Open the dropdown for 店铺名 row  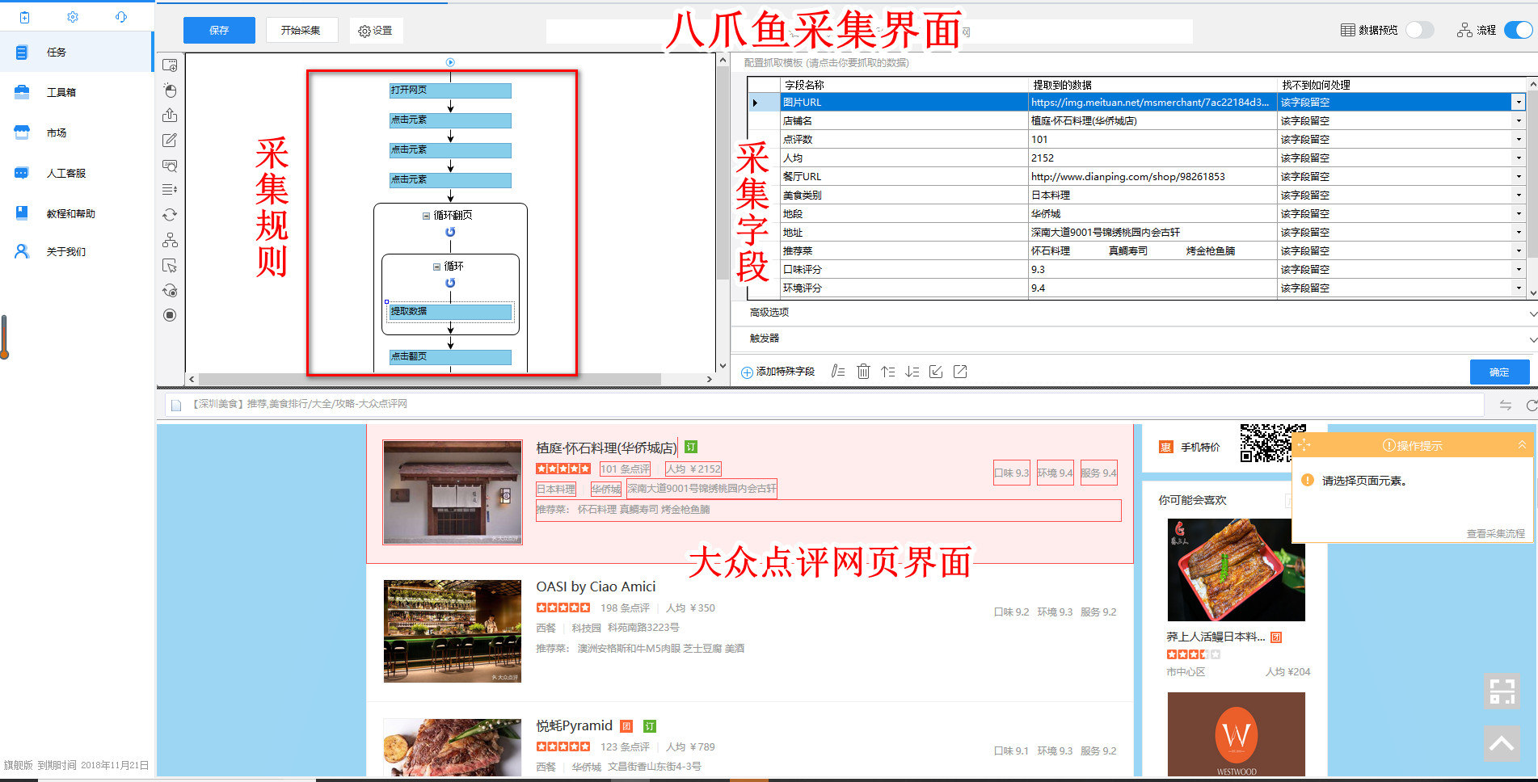[x=1519, y=121]
